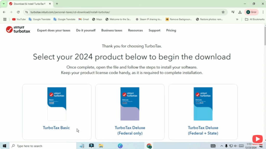Screen dimensions: 266x149
Task: Go back to previous page
Action: pos(4,12)
